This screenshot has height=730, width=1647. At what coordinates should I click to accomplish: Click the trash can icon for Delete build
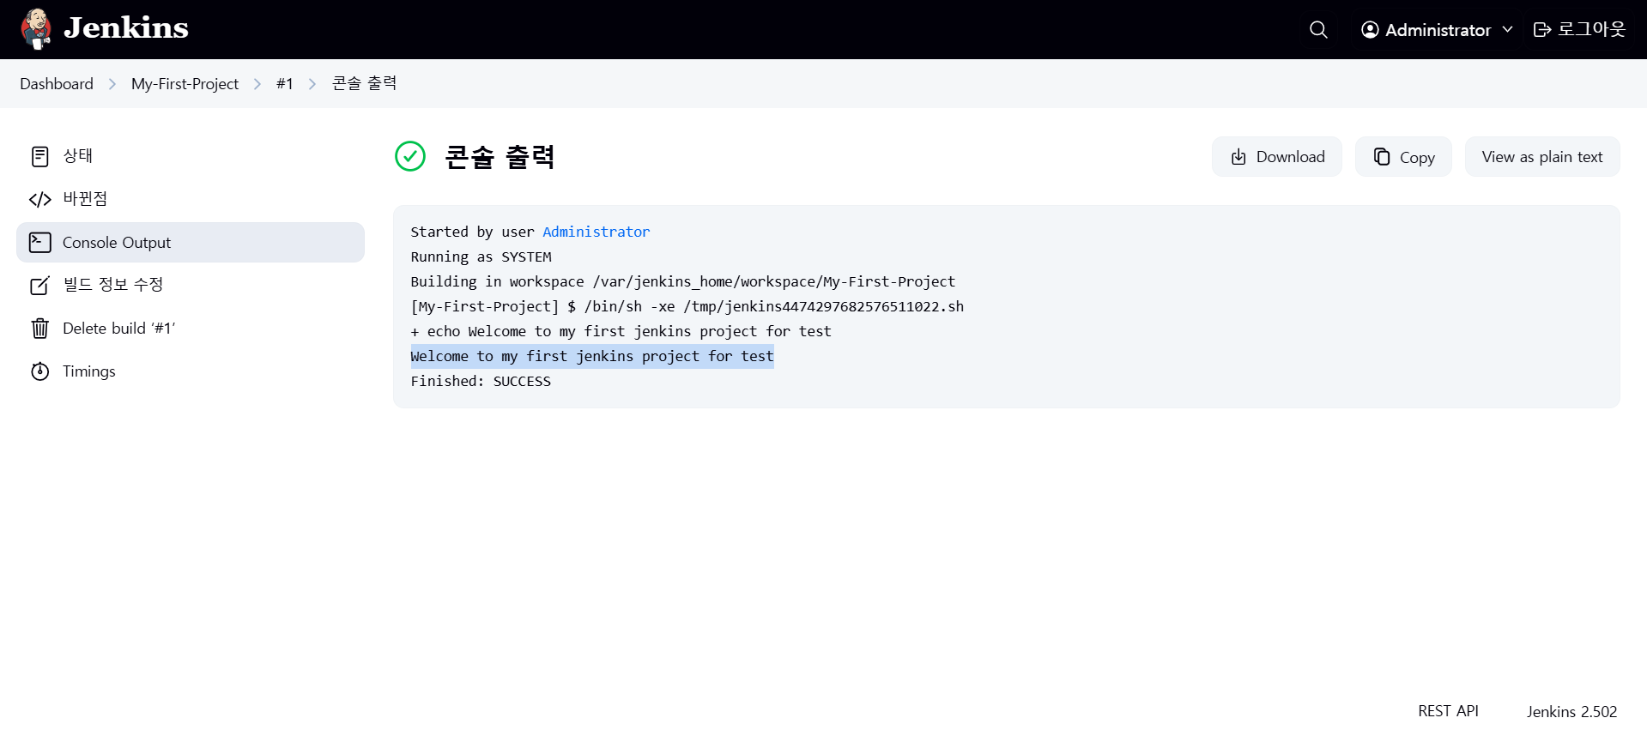(40, 329)
